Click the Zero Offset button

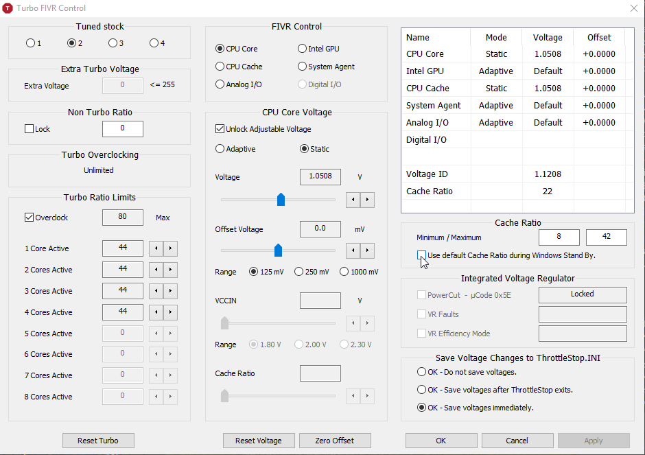point(333,441)
